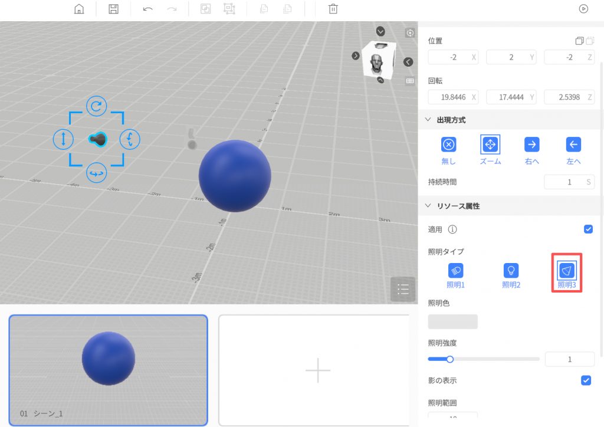Select 照明1 lighting type

pyautogui.click(x=455, y=271)
